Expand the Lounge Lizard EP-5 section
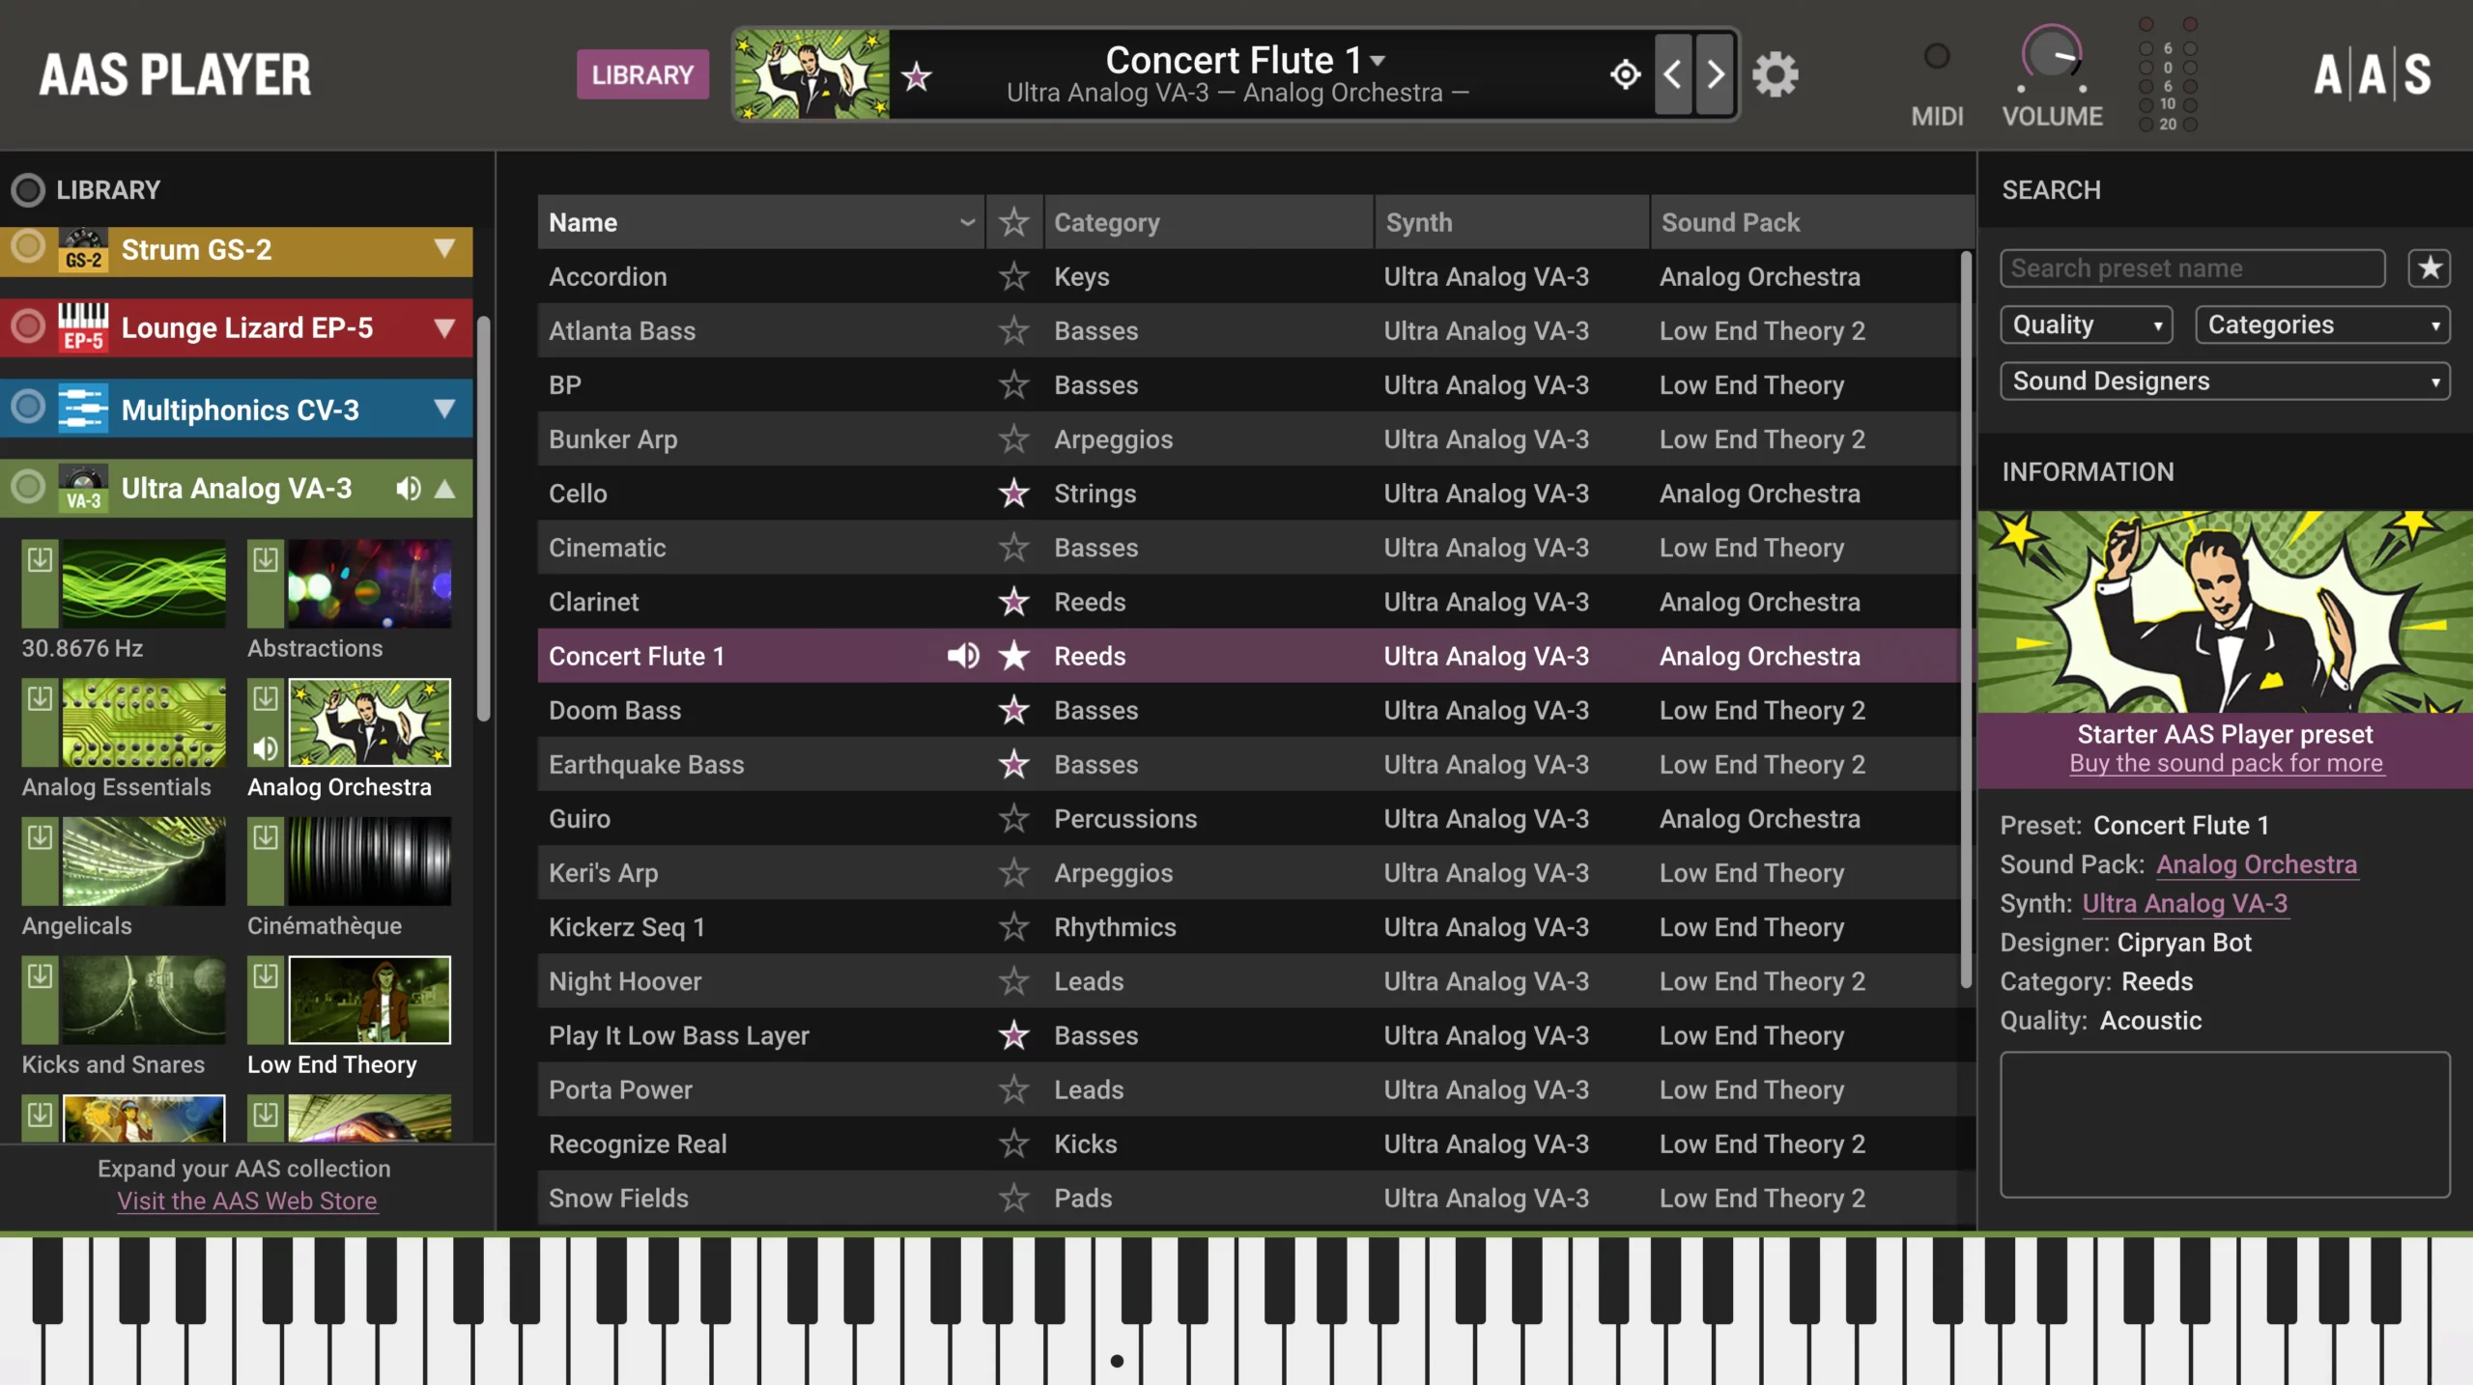 click(x=444, y=327)
